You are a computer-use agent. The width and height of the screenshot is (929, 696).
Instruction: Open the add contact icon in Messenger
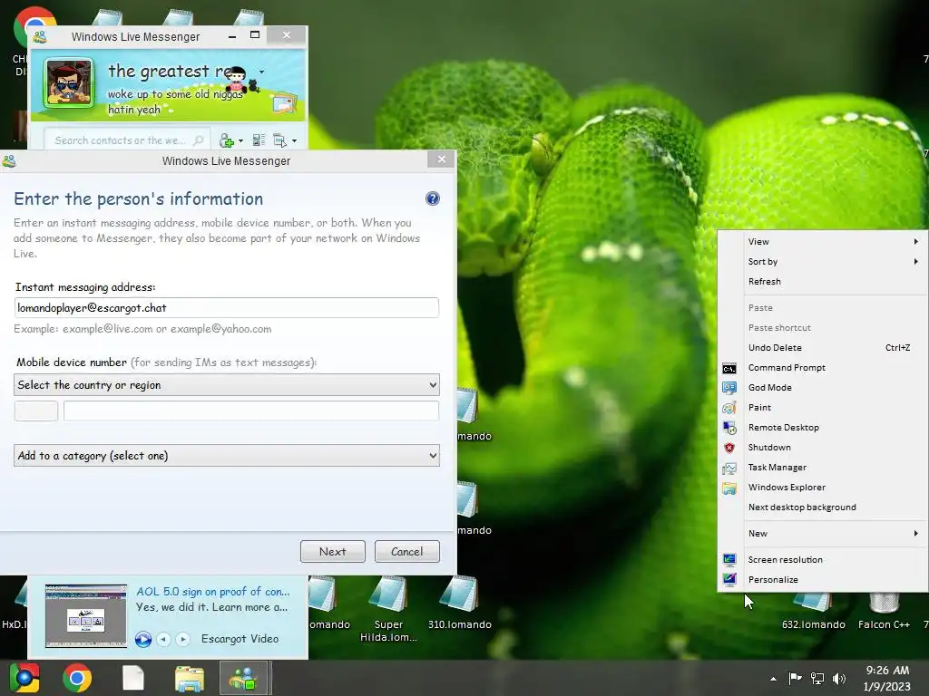(227, 140)
